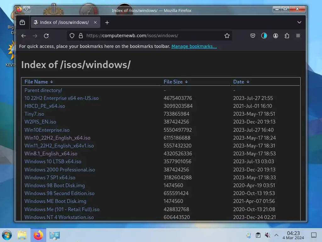Click the address bar URL field

(x=149, y=36)
